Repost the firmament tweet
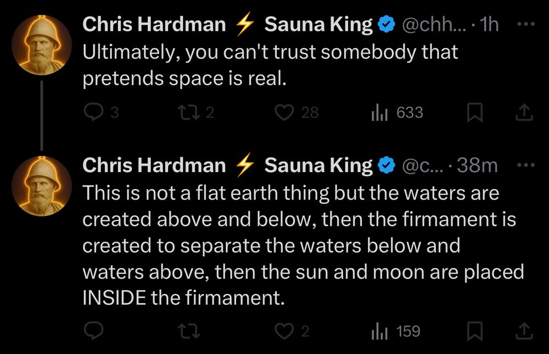The height and width of the screenshot is (354, 549). [x=189, y=331]
